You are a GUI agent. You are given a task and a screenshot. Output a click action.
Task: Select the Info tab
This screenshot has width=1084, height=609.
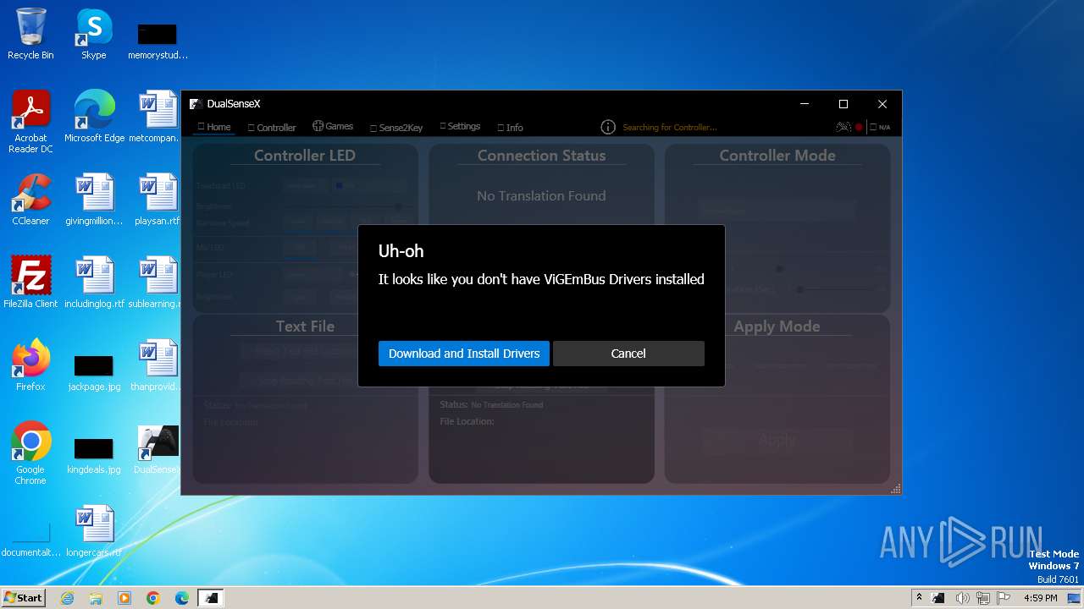(511, 128)
